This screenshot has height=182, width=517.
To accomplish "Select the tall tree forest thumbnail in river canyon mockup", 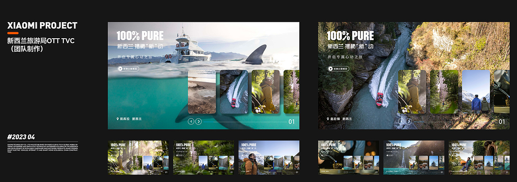I will click(444, 92).
